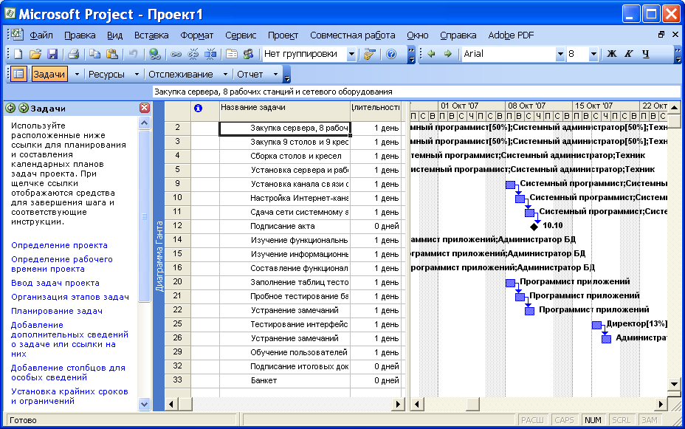
Task: Follow the Планирование задач link
Action: 57,311
